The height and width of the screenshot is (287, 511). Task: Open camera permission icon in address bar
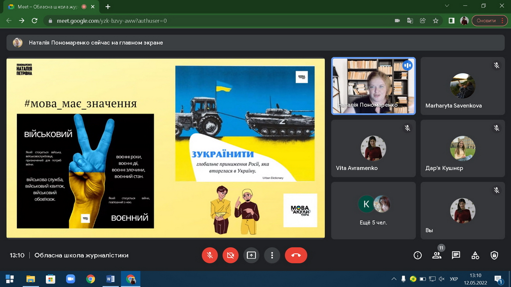pyautogui.click(x=397, y=20)
